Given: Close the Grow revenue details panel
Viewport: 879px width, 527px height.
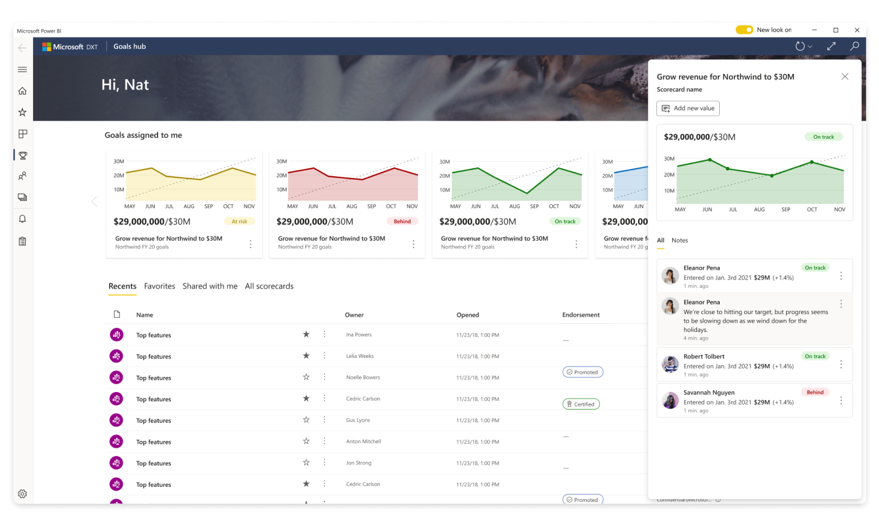Looking at the screenshot, I should coord(845,77).
